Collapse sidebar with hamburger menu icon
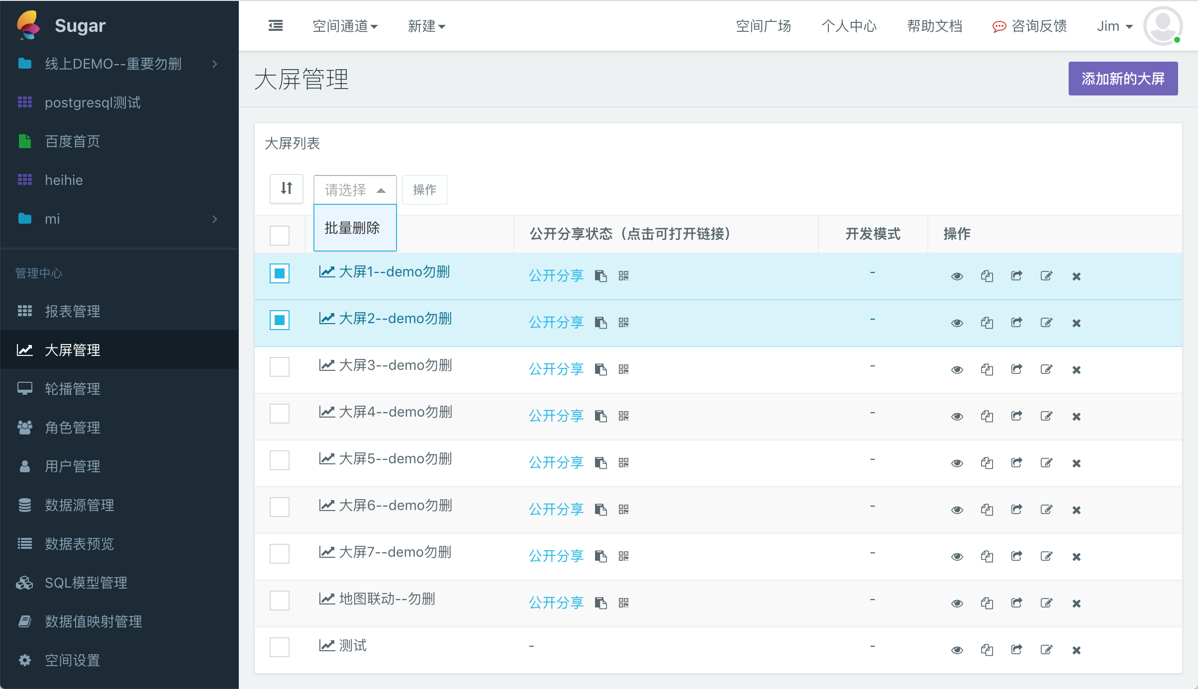 (276, 26)
